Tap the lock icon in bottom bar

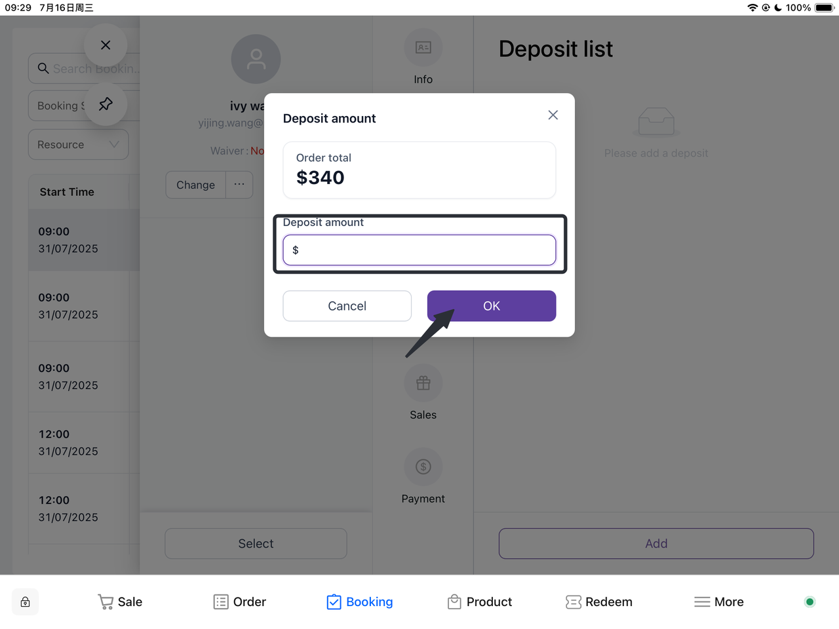pos(26,602)
